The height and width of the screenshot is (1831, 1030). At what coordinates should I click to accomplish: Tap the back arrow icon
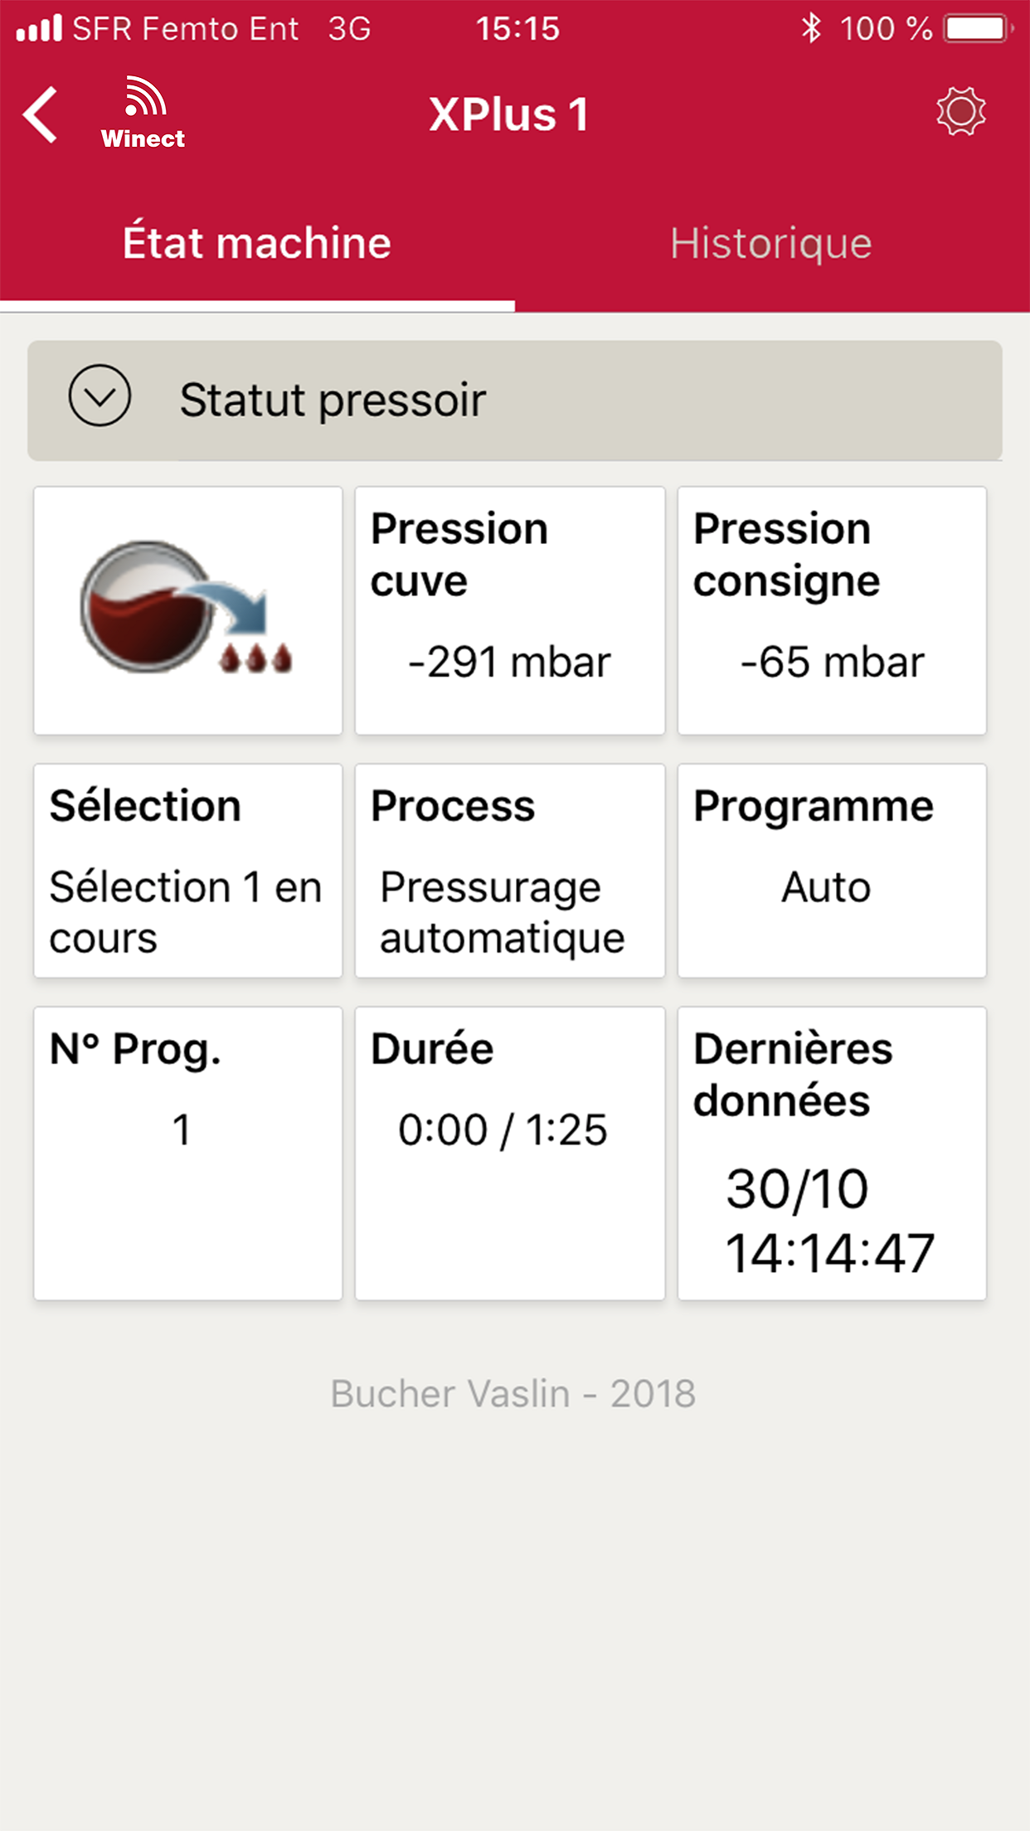tap(41, 114)
